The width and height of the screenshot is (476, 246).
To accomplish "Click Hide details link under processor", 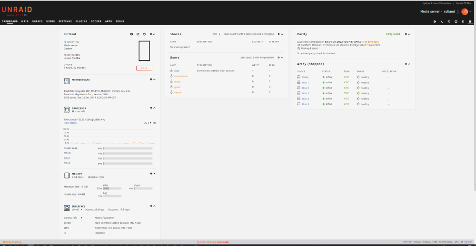I will click(70, 123).
